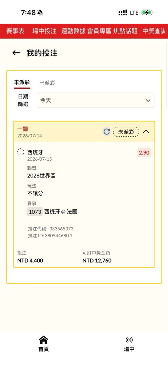Screen dimensions: 168x366
Task: Tap the dashed circle status icon beside 西班牙
Action: 21,152
